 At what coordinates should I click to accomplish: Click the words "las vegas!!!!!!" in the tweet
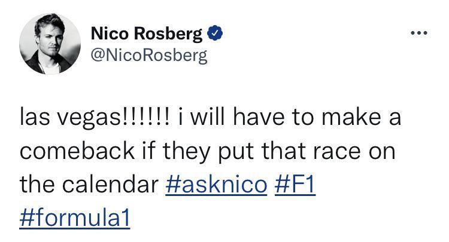tap(95, 118)
